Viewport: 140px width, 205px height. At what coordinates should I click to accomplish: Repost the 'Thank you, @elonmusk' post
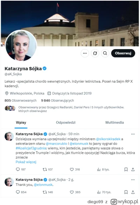[45, 192]
